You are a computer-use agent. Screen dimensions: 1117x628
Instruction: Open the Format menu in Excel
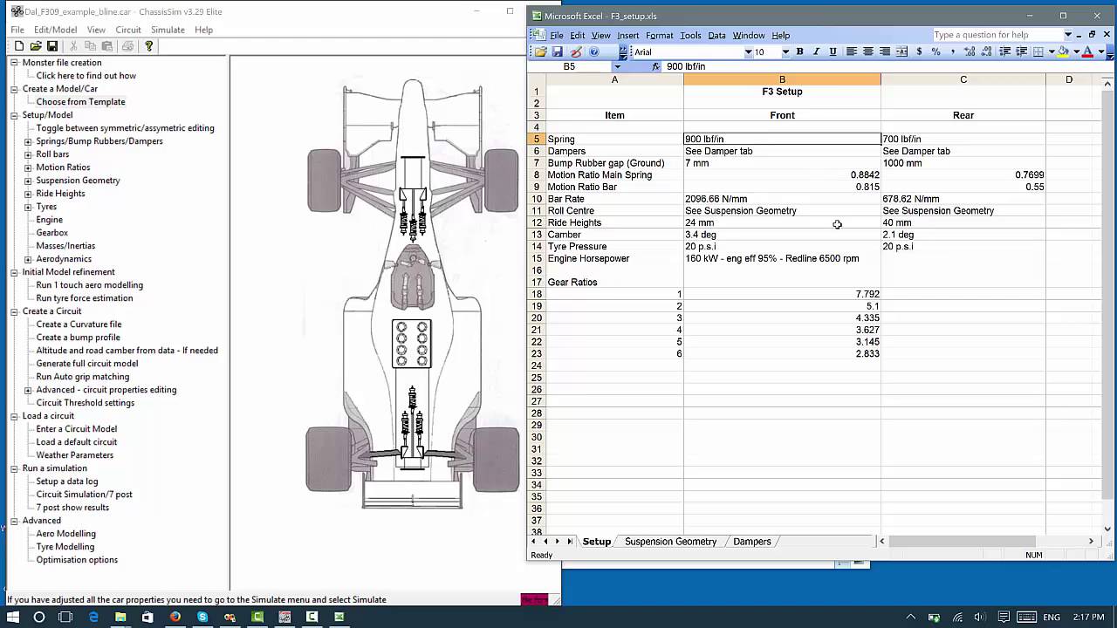pos(659,36)
